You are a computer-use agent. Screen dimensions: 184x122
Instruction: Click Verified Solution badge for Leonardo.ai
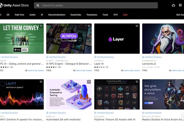(152, 57)
